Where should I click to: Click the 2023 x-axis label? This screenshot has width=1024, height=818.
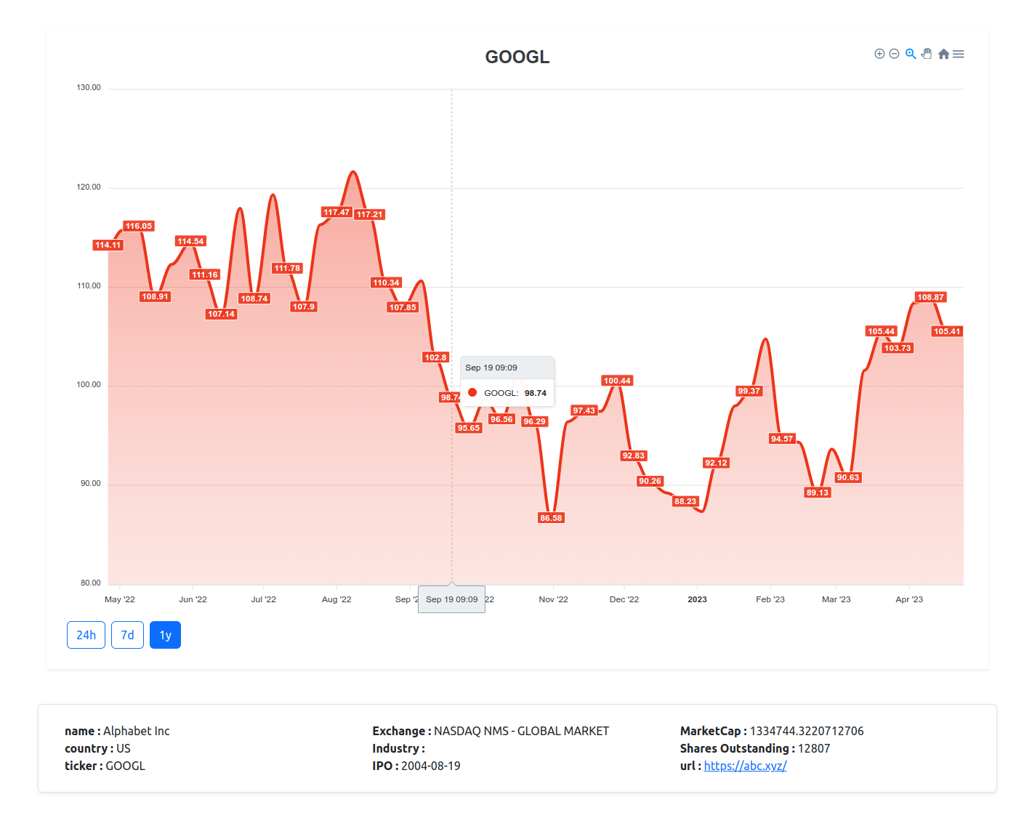pyautogui.click(x=697, y=599)
